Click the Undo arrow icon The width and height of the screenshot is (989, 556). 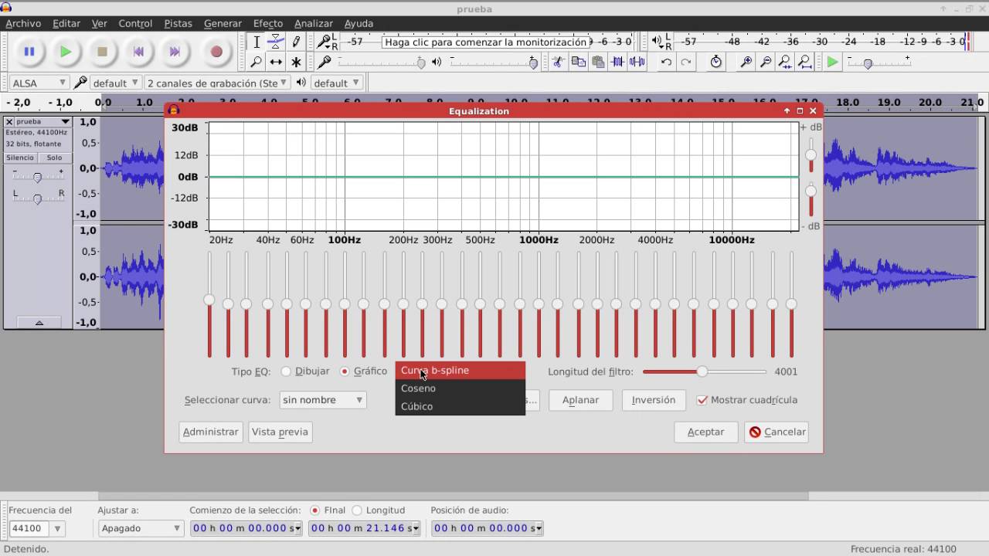[665, 62]
